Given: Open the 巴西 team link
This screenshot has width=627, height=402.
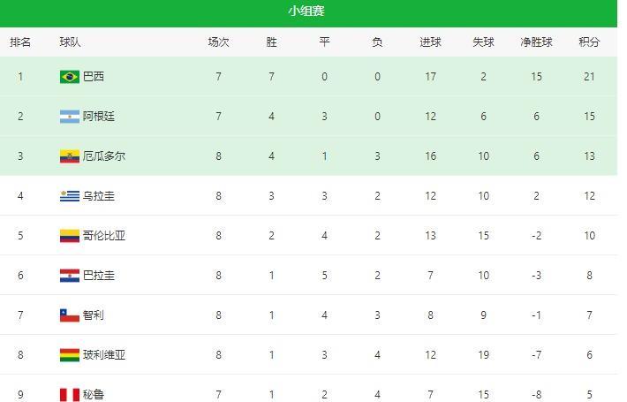Looking at the screenshot, I should click(94, 76).
